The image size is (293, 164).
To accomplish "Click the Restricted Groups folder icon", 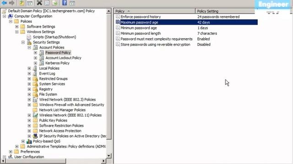I will [x=35, y=79].
